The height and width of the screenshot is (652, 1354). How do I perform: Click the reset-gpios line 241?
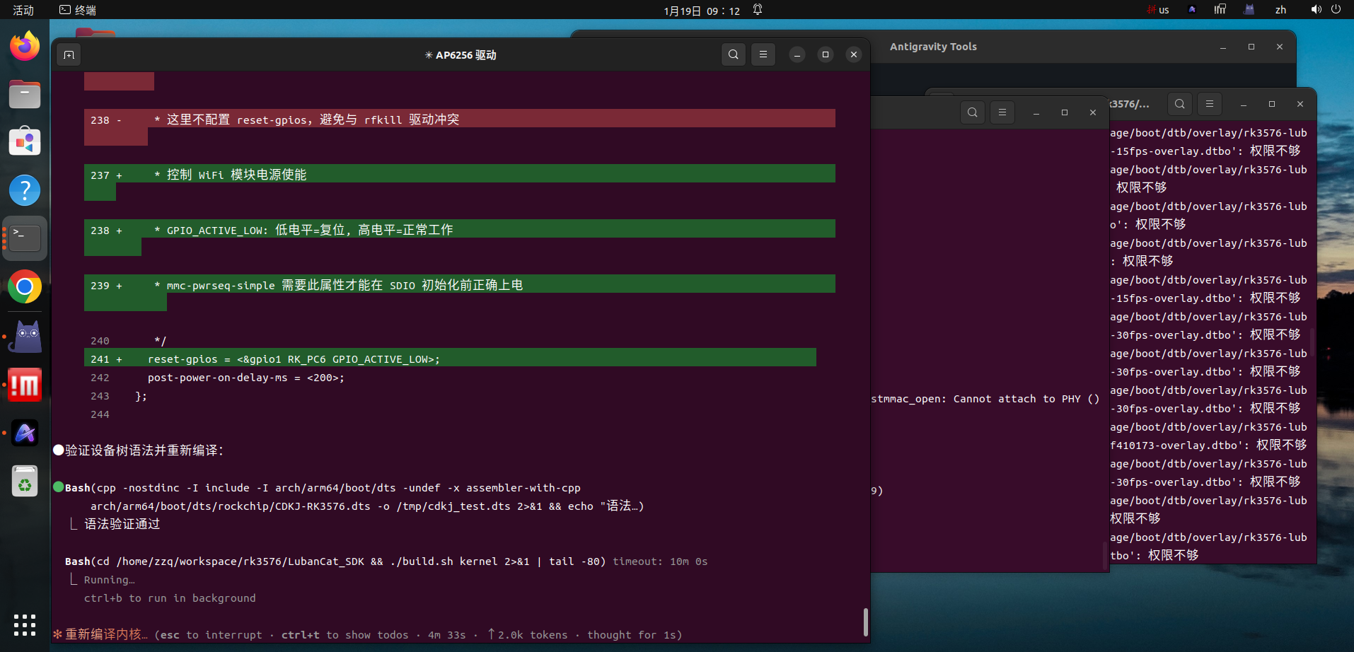tap(450, 359)
